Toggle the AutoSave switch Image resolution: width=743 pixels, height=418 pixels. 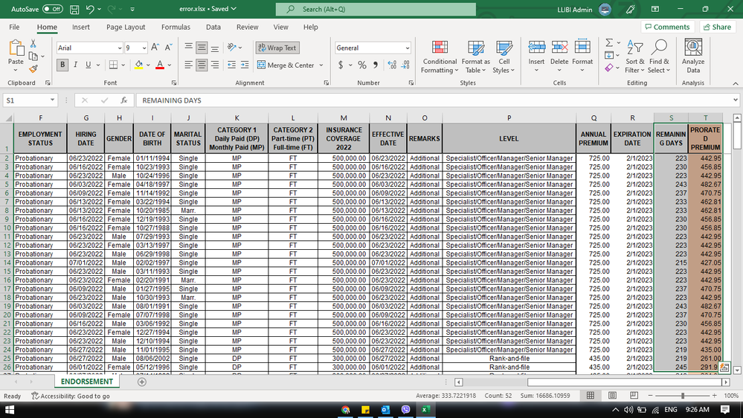pos(52,9)
